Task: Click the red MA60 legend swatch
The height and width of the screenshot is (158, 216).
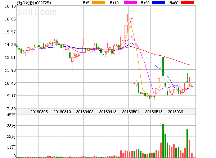Action: pos(188,3)
